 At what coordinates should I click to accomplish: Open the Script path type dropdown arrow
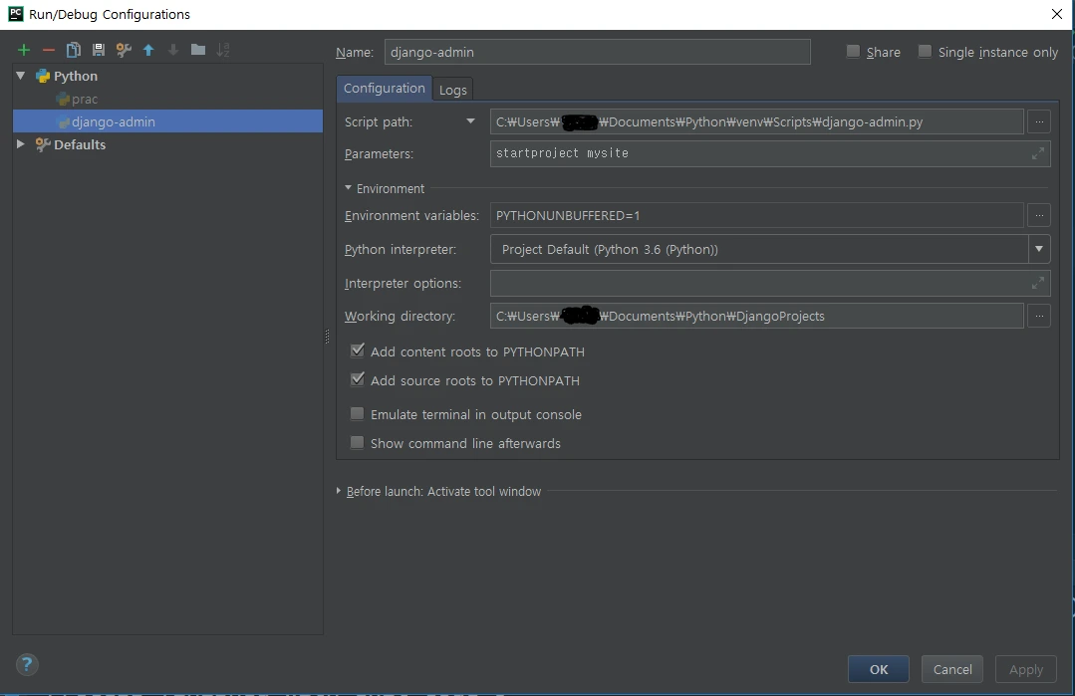pyautogui.click(x=470, y=121)
